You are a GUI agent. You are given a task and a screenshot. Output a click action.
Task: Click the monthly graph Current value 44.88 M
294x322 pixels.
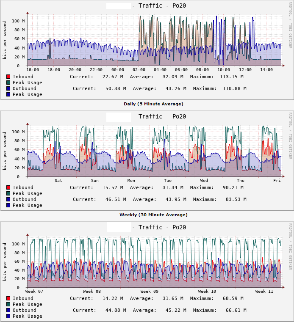(116, 310)
